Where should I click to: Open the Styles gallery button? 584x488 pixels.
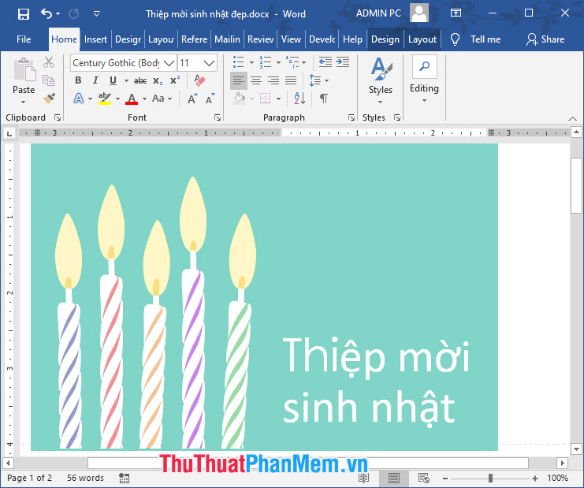pyautogui.click(x=381, y=81)
